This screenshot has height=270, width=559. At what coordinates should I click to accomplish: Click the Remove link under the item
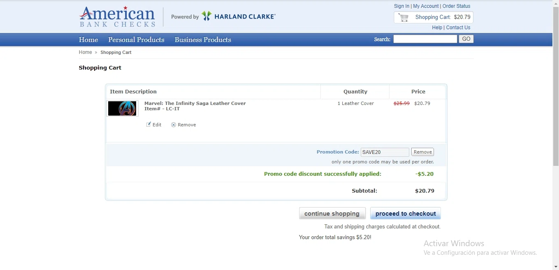[187, 125]
